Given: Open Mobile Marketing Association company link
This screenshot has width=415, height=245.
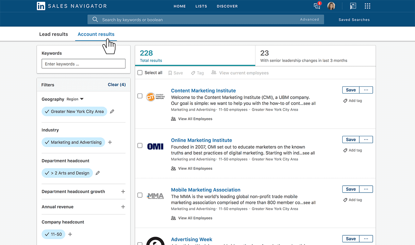Looking at the screenshot, I should [x=206, y=190].
